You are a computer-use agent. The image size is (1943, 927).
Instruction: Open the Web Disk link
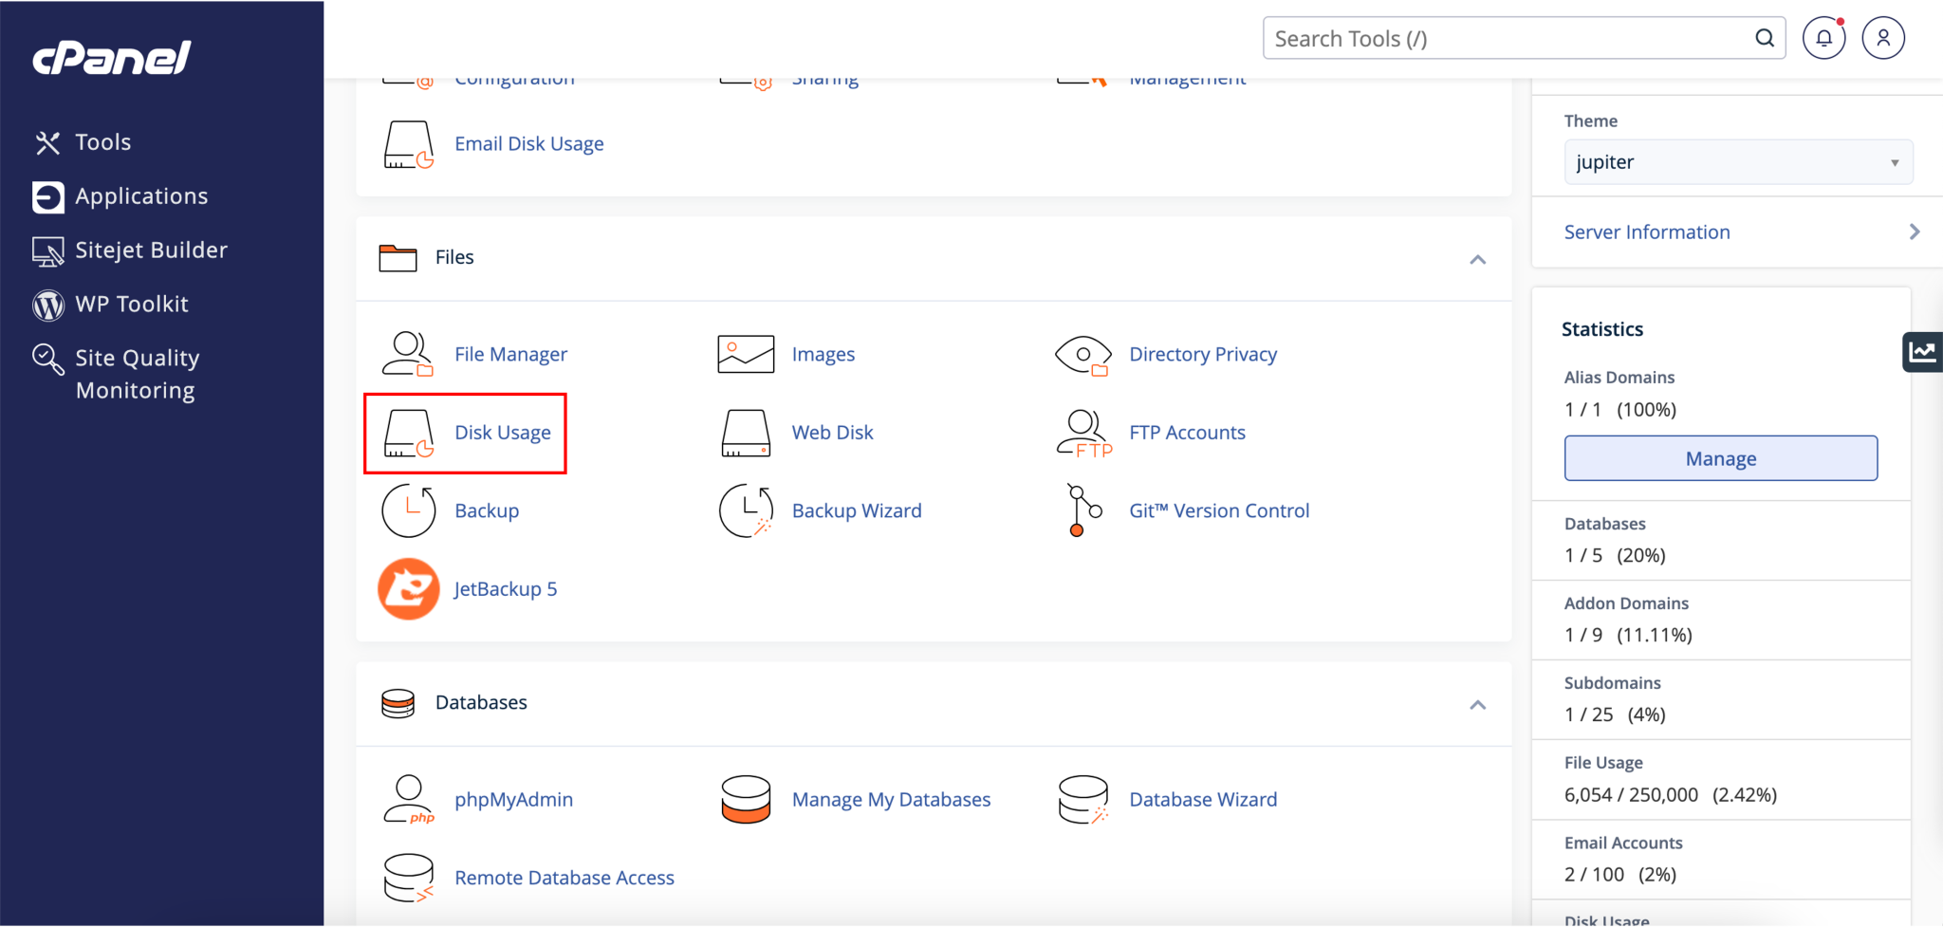(832, 433)
